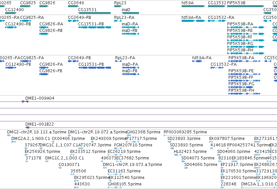277x189 pixels.
Task: Select the CG13531 gene bar
Action: pyautogui.click(x=94, y=13)
